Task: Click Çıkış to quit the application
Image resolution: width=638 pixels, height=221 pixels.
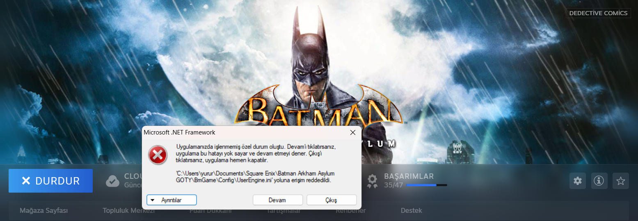Action: (332, 200)
